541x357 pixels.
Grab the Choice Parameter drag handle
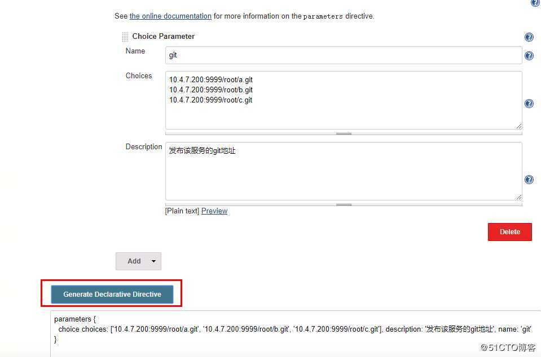click(x=125, y=37)
